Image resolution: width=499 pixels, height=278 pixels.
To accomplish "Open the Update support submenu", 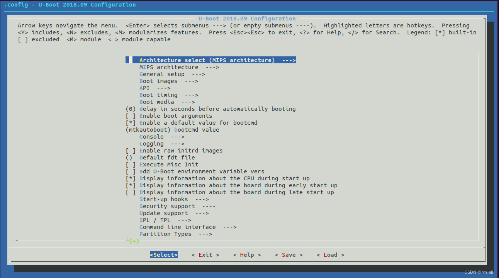I will (174, 213).
